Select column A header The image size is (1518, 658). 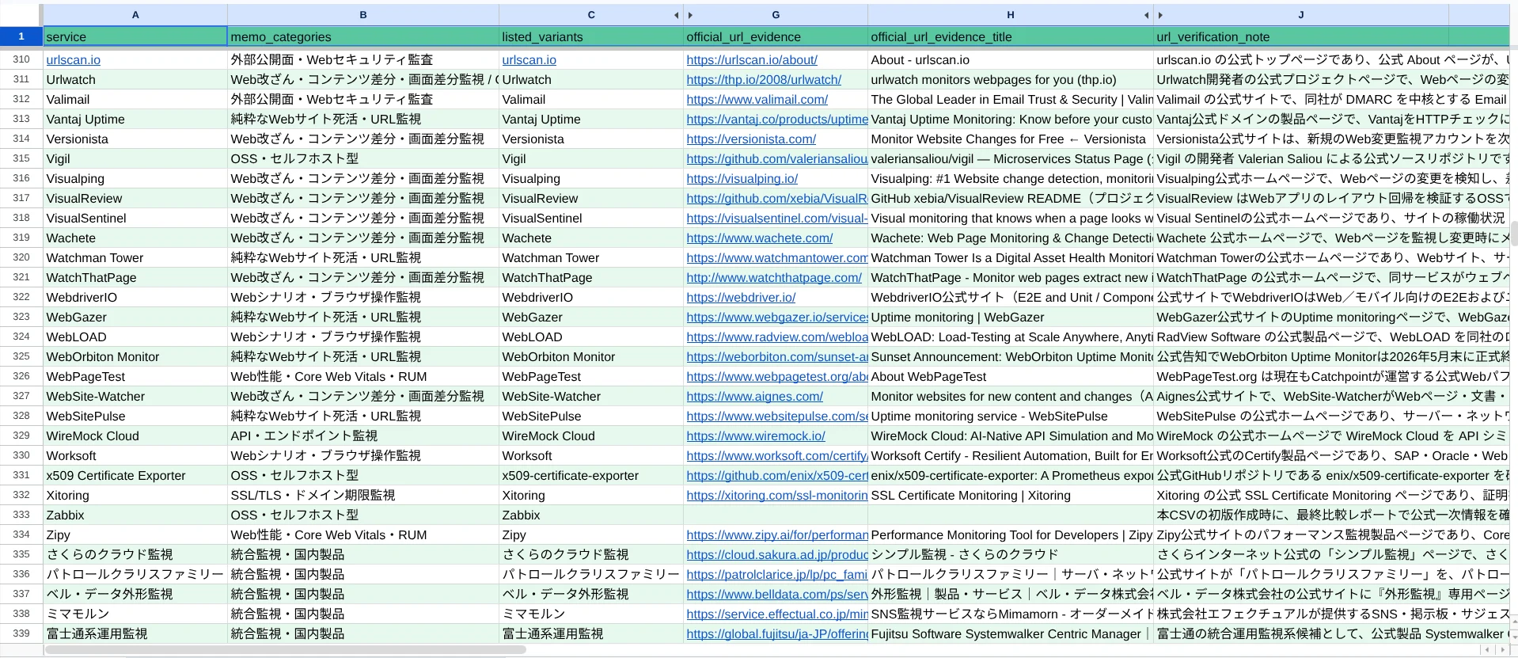(135, 15)
